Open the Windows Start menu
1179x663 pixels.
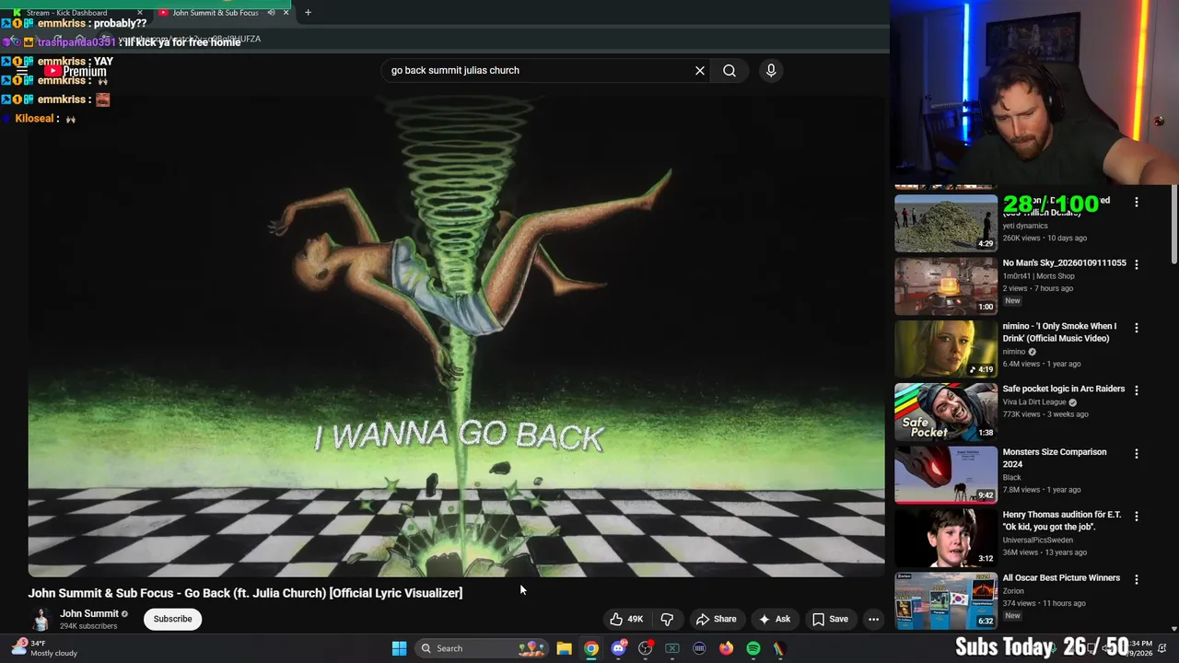click(x=399, y=648)
